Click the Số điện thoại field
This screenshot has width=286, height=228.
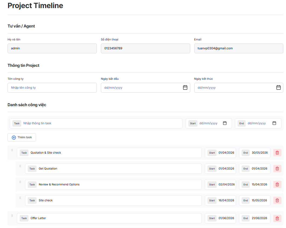(x=145, y=49)
